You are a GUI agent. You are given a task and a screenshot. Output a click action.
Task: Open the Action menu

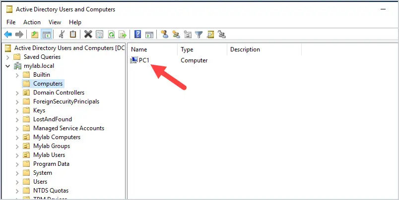pos(32,22)
